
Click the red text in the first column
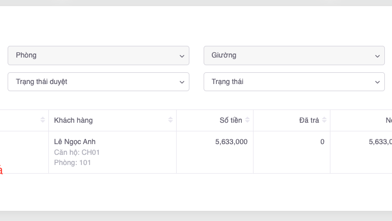tap(1, 171)
